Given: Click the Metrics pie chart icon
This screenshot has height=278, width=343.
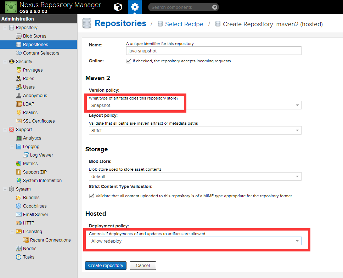Looking at the screenshot, I should coord(19,164).
